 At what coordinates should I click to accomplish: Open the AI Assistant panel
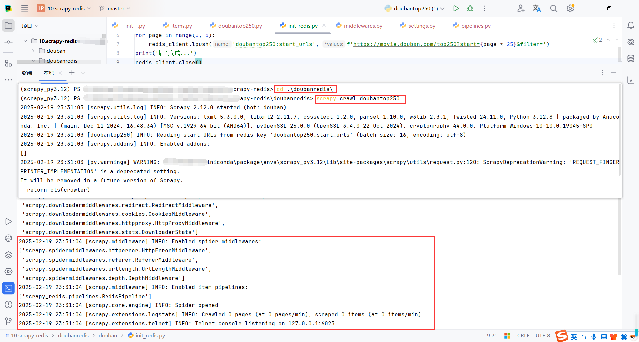pos(631,42)
